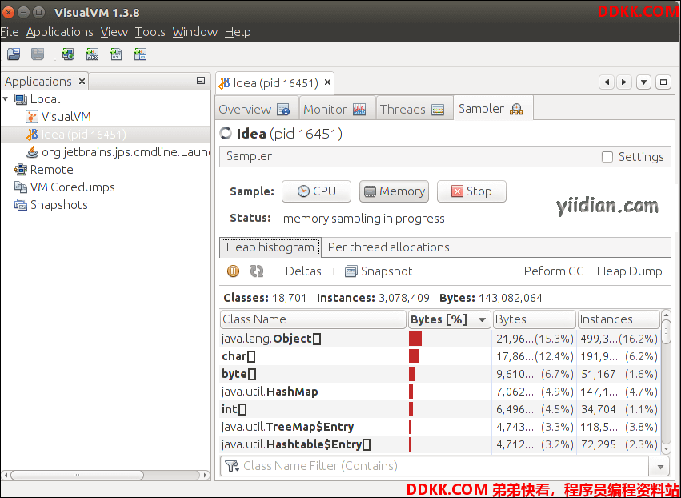Click the computer icon next to Local
The width and height of the screenshot is (681, 498).
21,99
